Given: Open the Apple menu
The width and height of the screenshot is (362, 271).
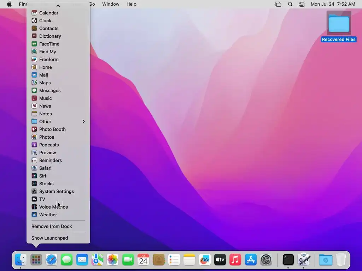Looking at the screenshot, I should 9,4.
